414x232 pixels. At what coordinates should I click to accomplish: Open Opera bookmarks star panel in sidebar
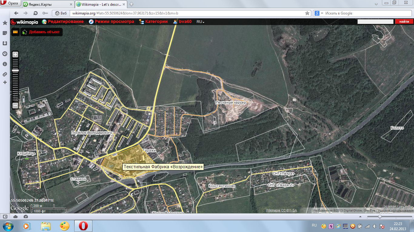5,23
